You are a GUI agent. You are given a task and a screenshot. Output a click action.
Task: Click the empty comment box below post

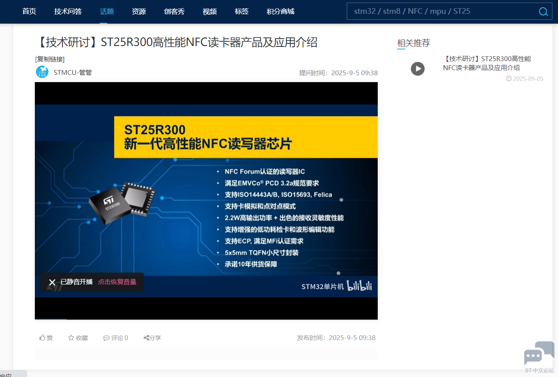[x=206, y=353]
